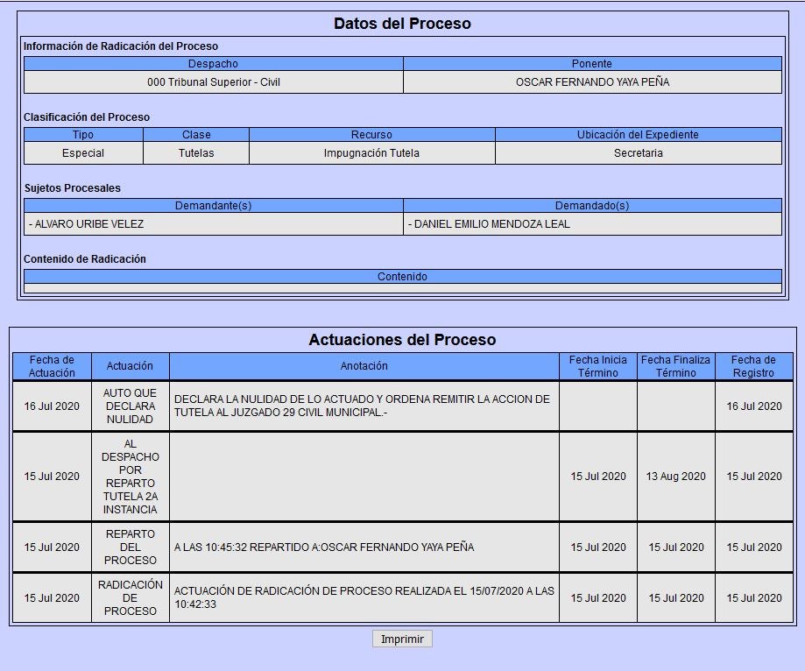The height and width of the screenshot is (671, 805).
Task: Click REPARTO DEL PROCESO entry
Action: click(x=130, y=547)
